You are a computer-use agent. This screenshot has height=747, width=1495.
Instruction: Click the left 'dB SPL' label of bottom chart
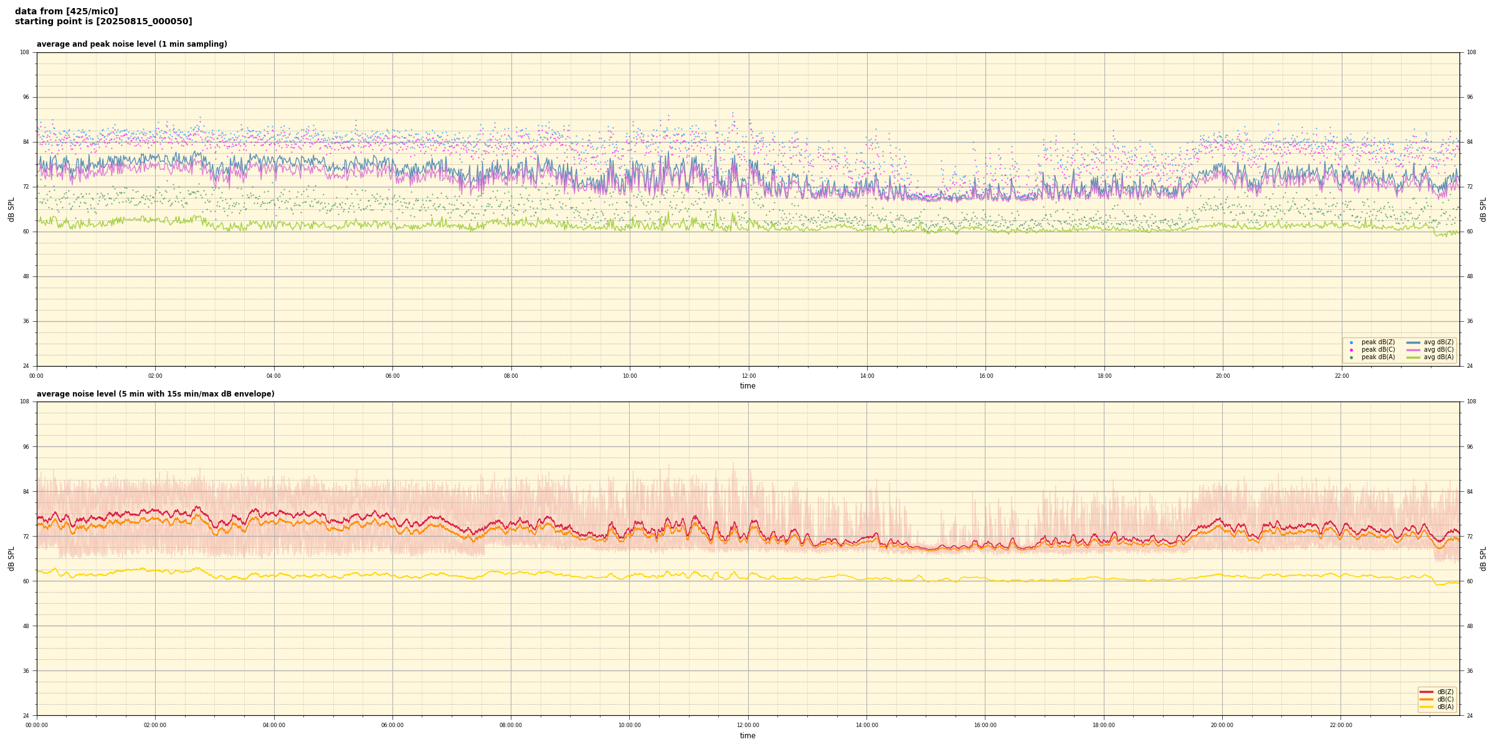11,558
